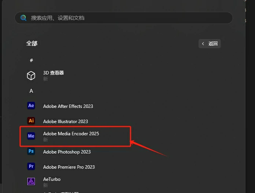This screenshot has height=193, width=255.
Task: Click the purple AeTurbo icon
Action: tap(31, 182)
